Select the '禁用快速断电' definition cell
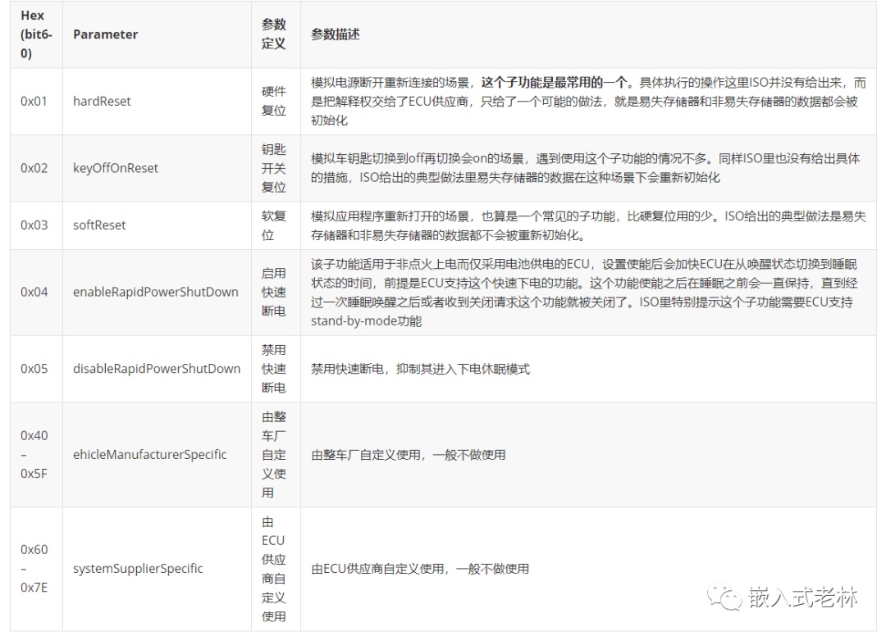 276,369
